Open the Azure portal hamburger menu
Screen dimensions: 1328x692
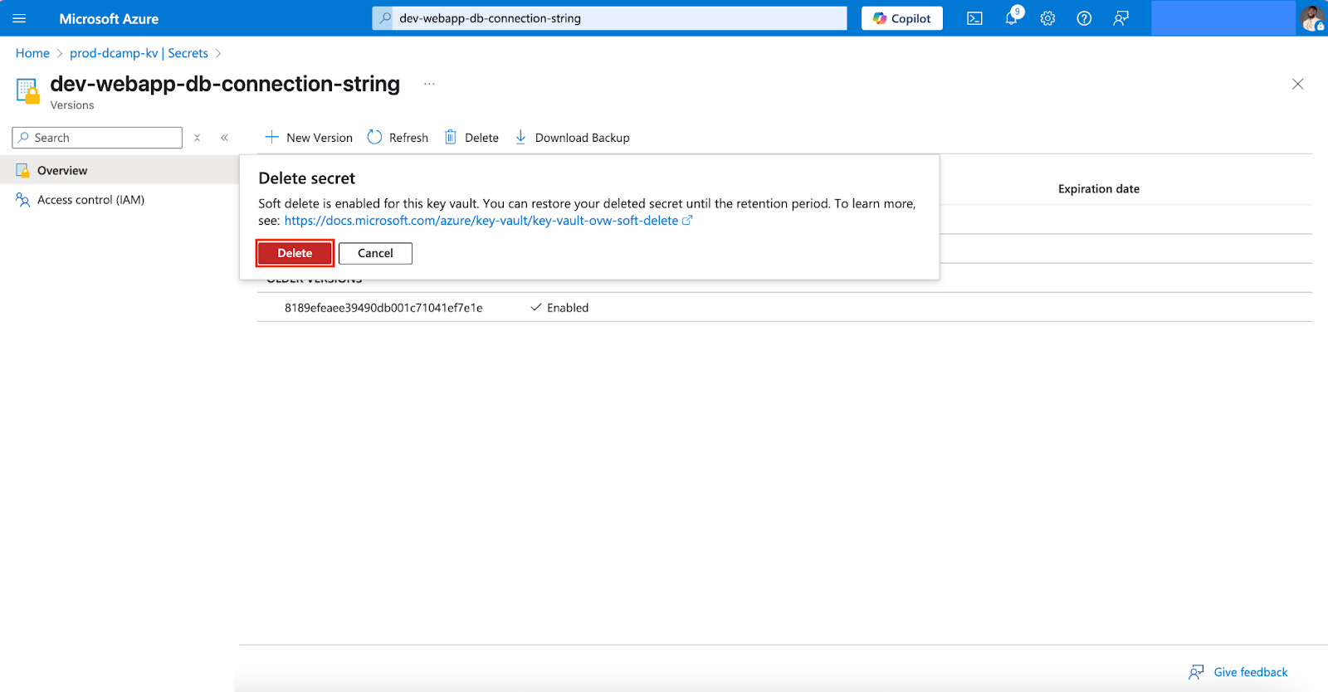[19, 18]
